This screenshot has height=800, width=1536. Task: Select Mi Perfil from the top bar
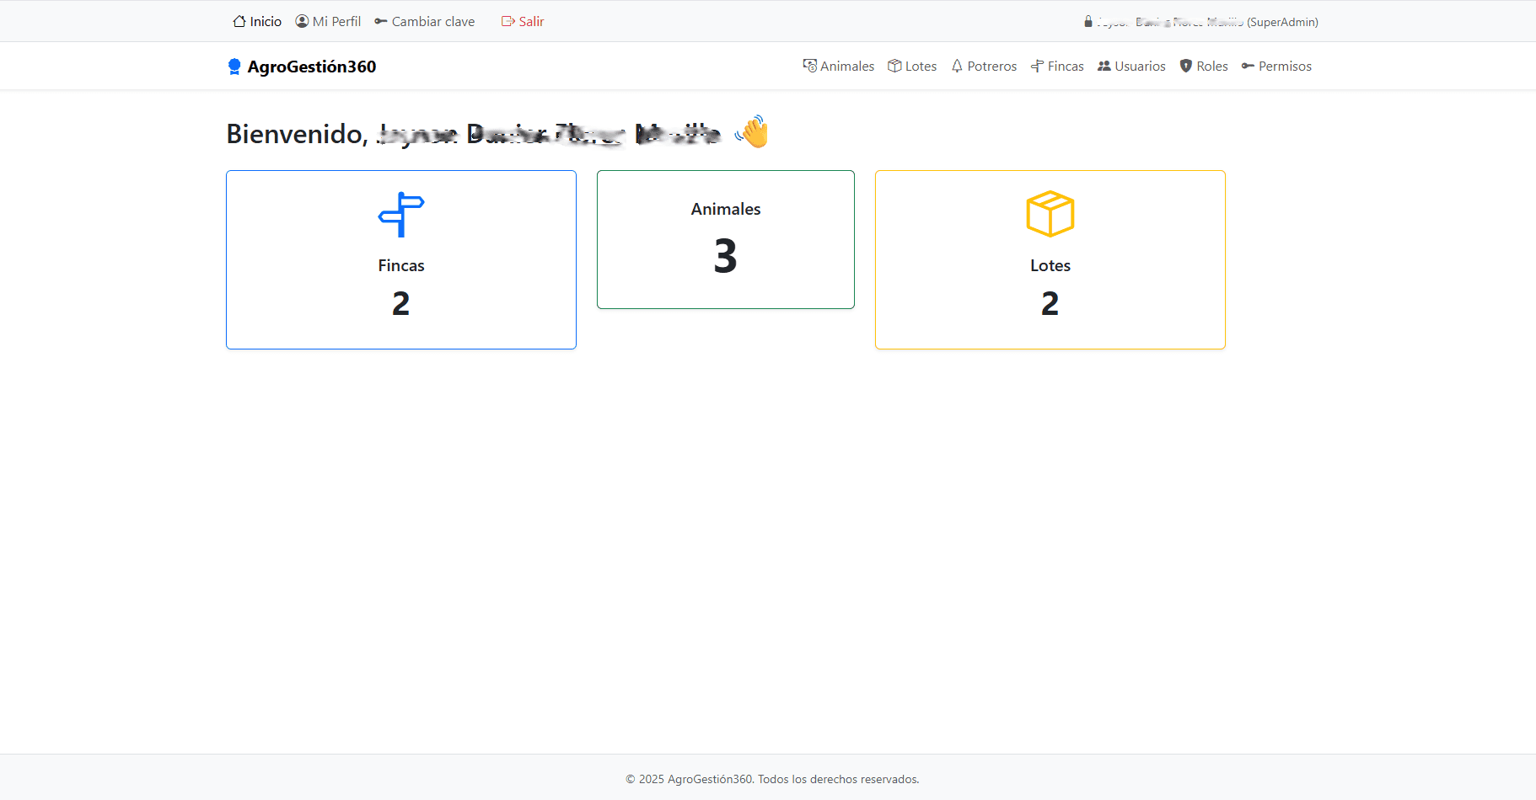pyautogui.click(x=336, y=21)
